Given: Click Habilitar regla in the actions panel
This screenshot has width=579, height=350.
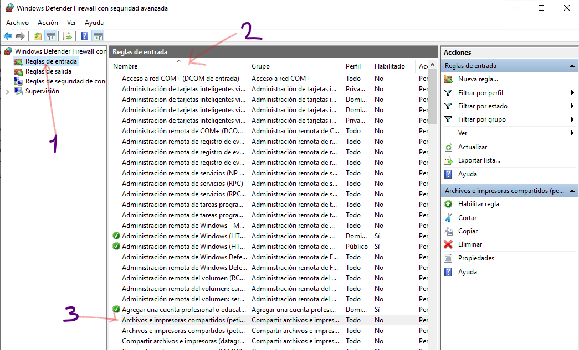Looking at the screenshot, I should (x=478, y=204).
